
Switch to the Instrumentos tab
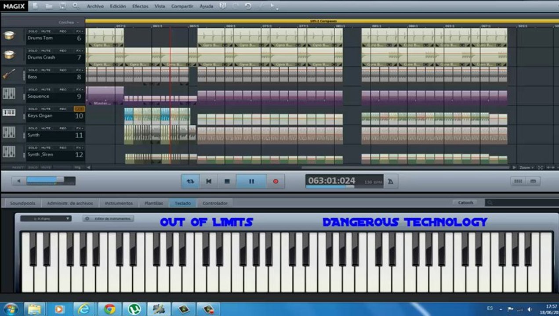(x=119, y=203)
